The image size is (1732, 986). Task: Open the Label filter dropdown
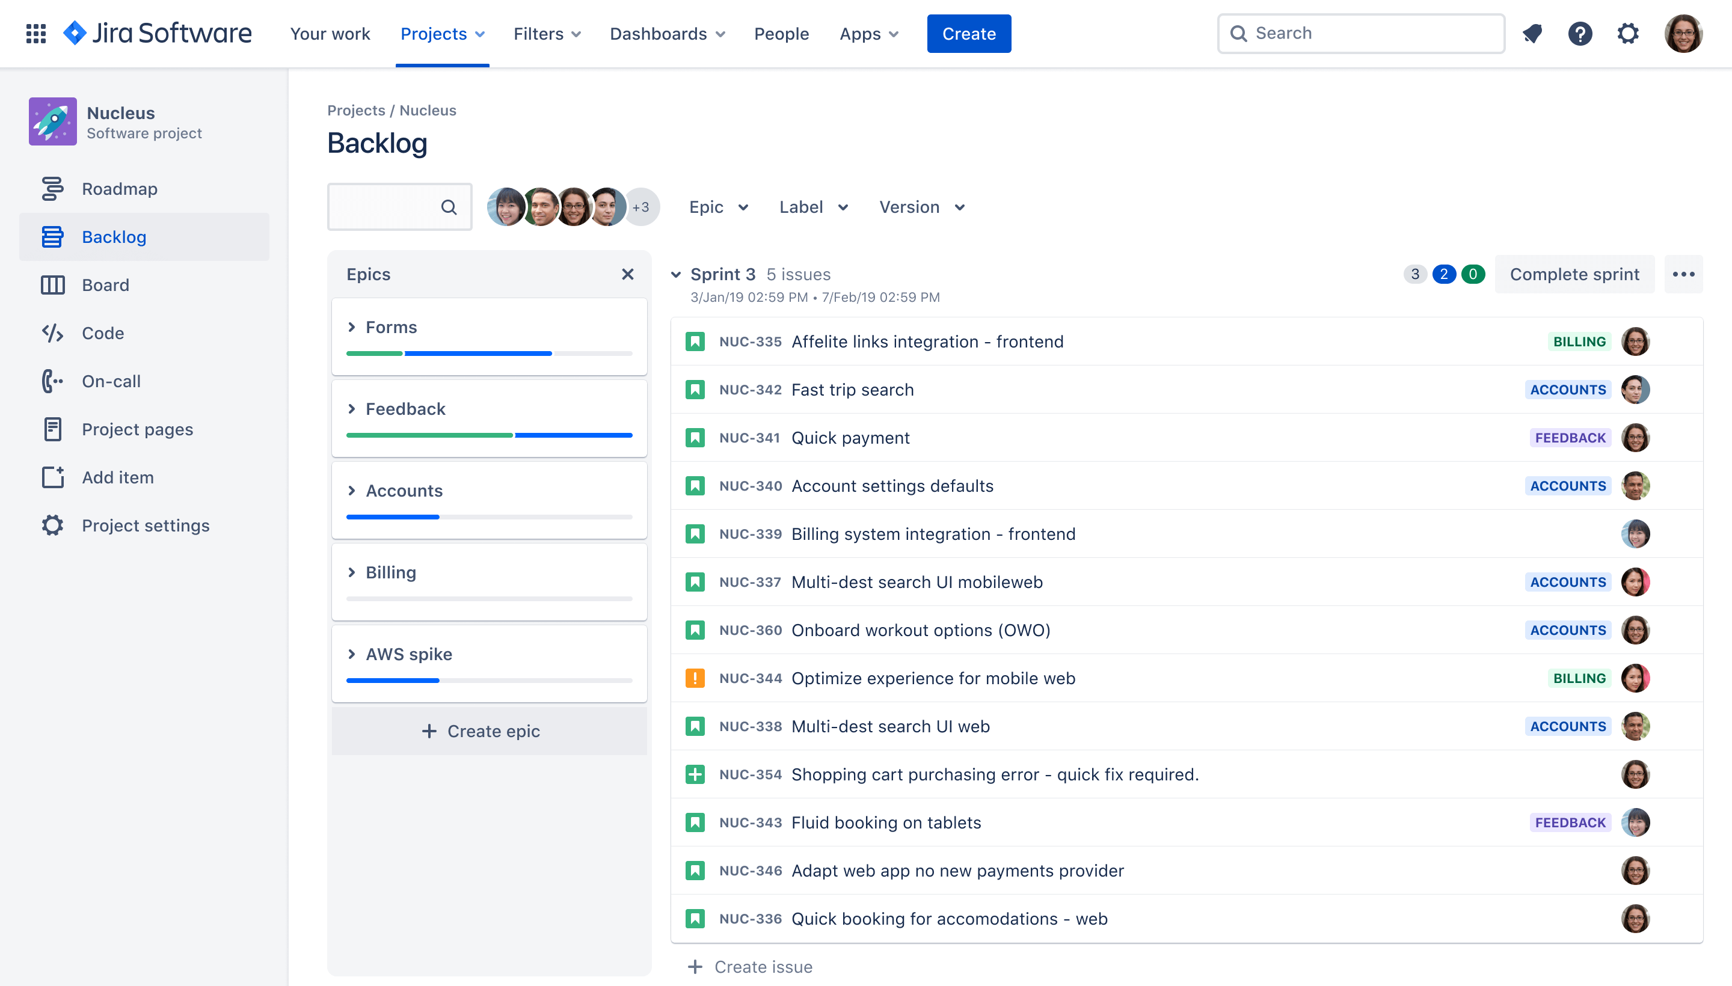(x=814, y=207)
